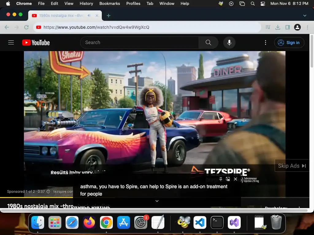Open Visual Studio Code from Dock
Viewport: 314px width, 235px height.
[200, 222]
